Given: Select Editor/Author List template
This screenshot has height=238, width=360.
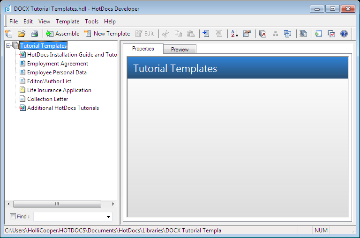Looking at the screenshot, I should click(49, 81).
